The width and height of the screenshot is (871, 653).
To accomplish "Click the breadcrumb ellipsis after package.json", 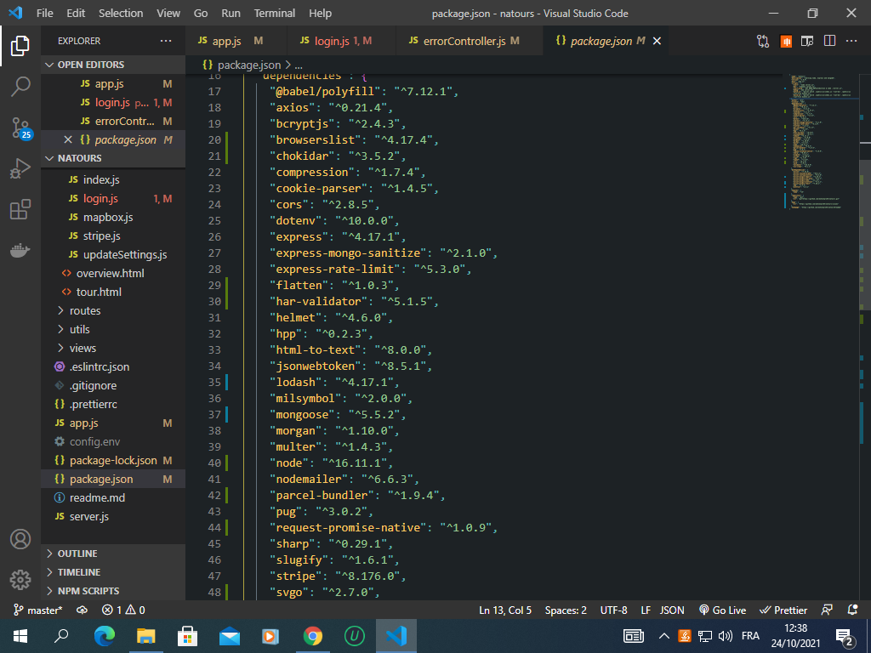I will click(x=299, y=65).
